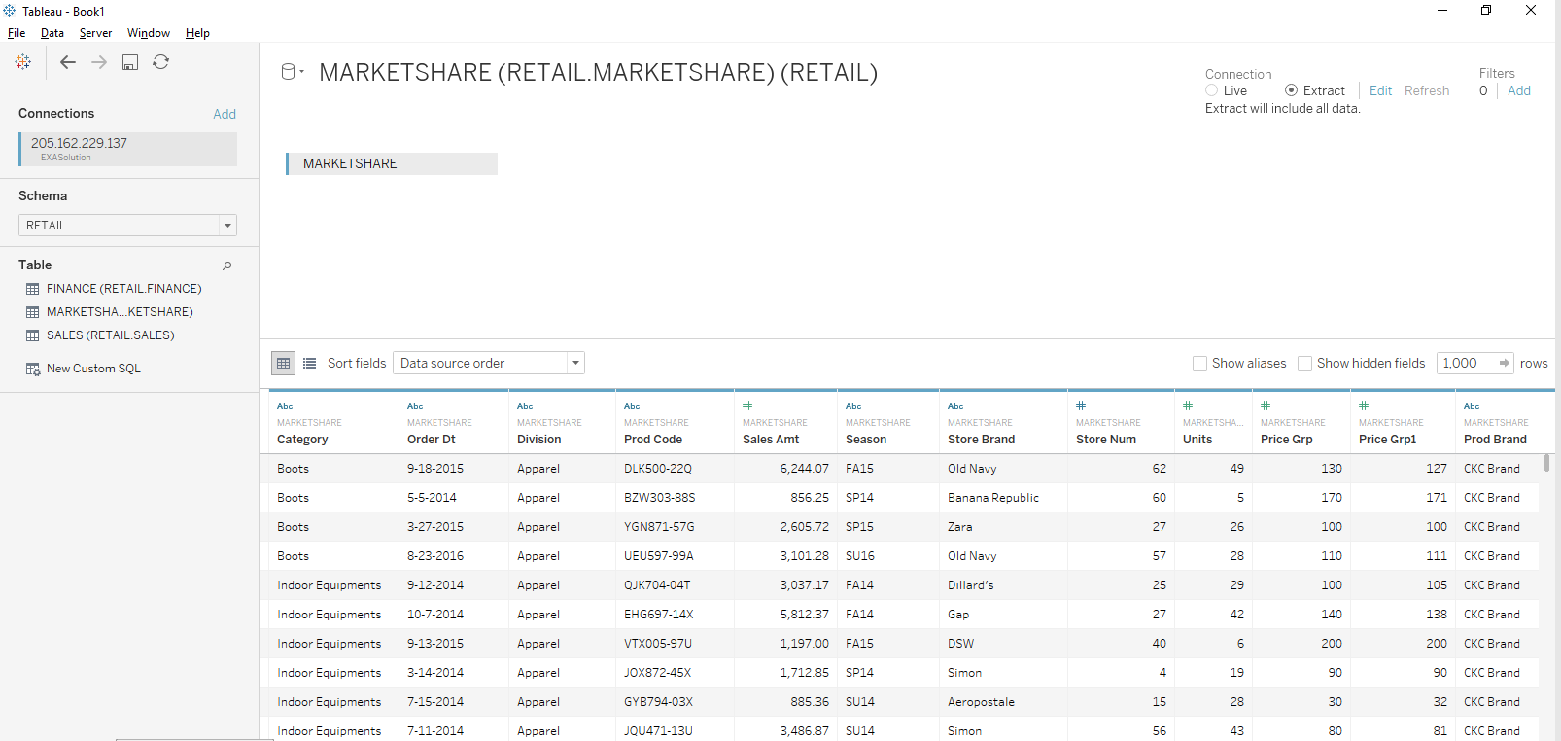Go back with the left arrow icon
Viewport: 1561px width, 741px height.
(x=68, y=62)
